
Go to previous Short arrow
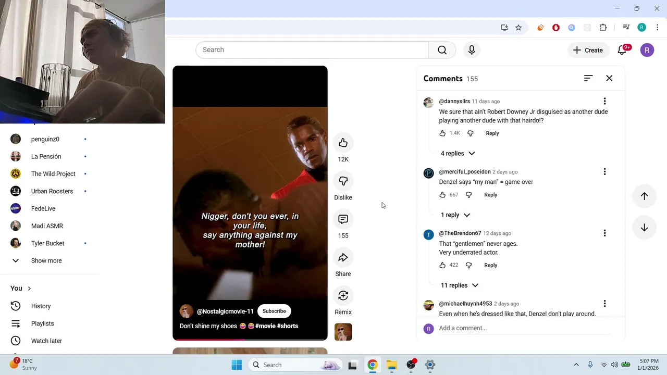point(644,196)
